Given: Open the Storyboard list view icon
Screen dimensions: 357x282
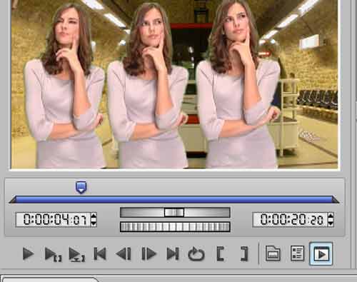Looking at the screenshot, I should [298, 253].
